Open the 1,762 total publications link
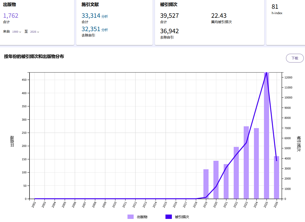This screenshot has height=222, width=305. pos(11,16)
